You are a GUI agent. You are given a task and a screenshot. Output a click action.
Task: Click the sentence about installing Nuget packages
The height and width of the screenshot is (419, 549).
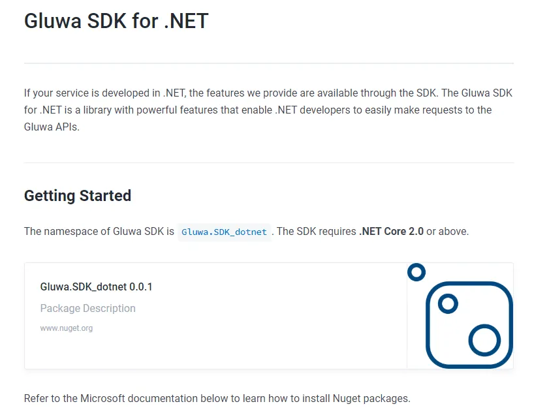click(x=217, y=398)
